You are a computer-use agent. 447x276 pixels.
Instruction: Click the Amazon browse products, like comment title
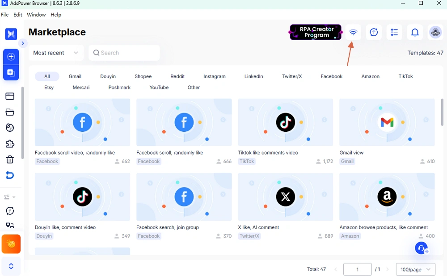[384, 227]
